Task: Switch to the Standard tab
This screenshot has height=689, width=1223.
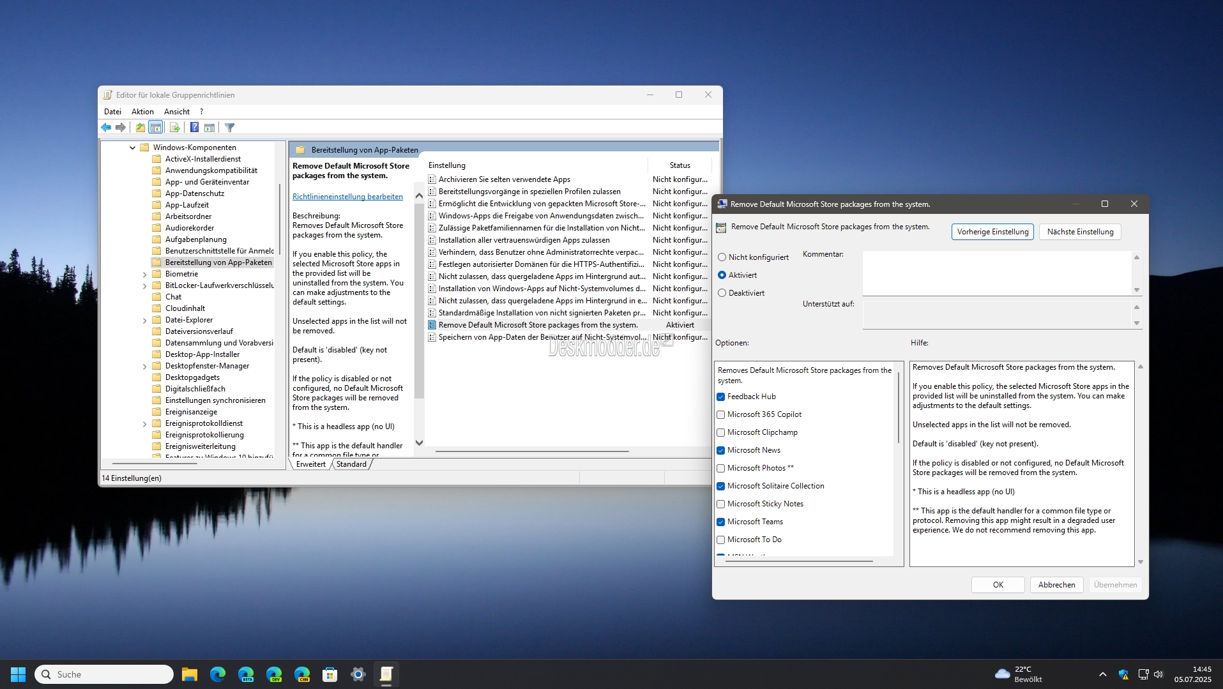Action: (x=351, y=464)
